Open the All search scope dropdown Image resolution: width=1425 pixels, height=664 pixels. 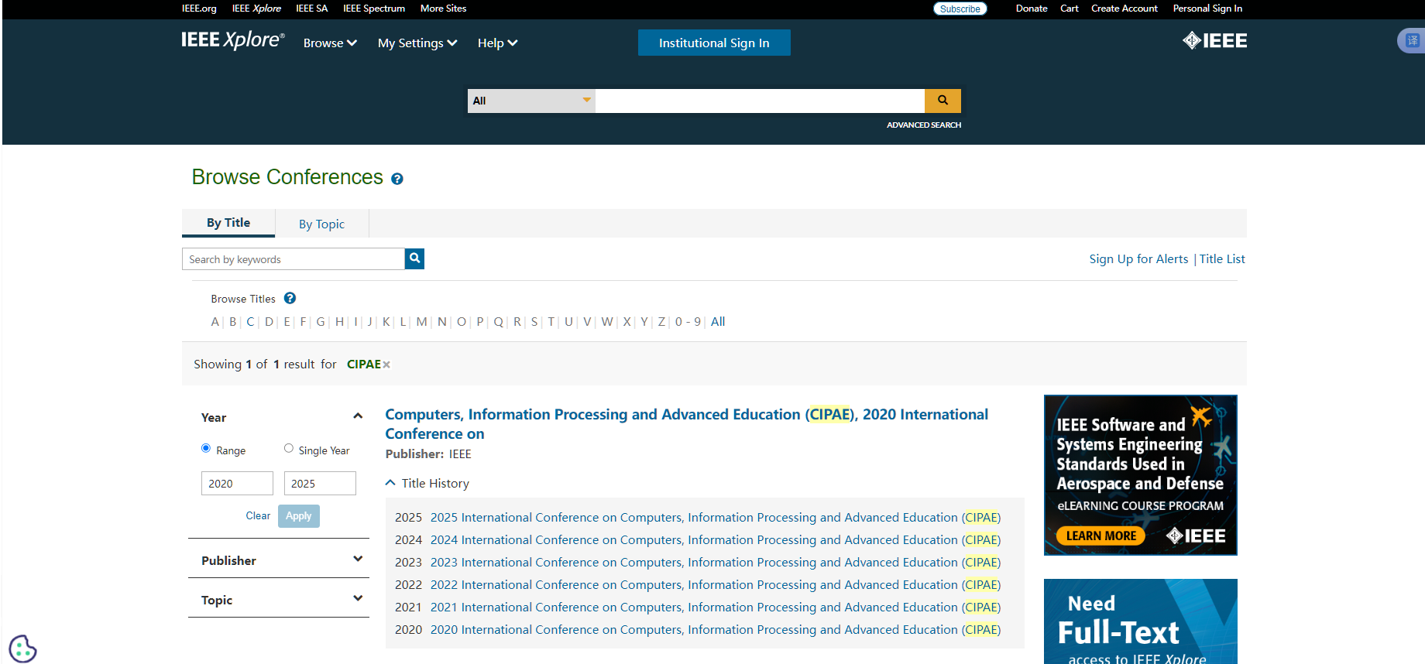pos(531,101)
